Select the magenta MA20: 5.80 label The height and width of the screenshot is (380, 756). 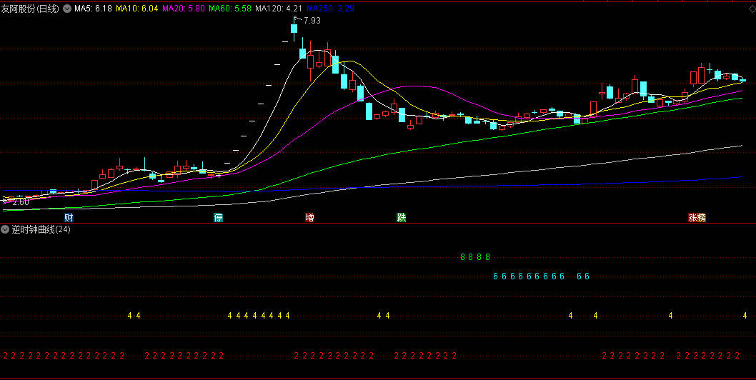tap(184, 9)
